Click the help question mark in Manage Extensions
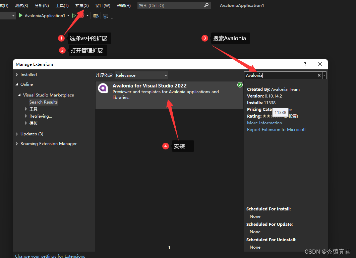The width and height of the screenshot is (356, 258). pyautogui.click(x=305, y=64)
